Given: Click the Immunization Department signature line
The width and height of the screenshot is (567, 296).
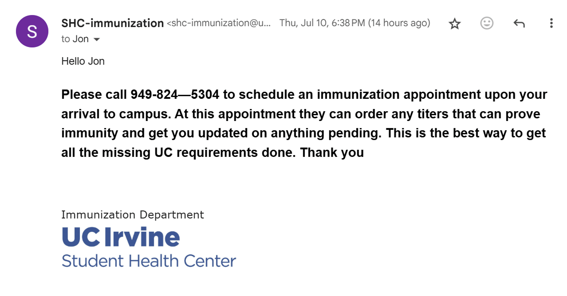Looking at the screenshot, I should 133,215.
